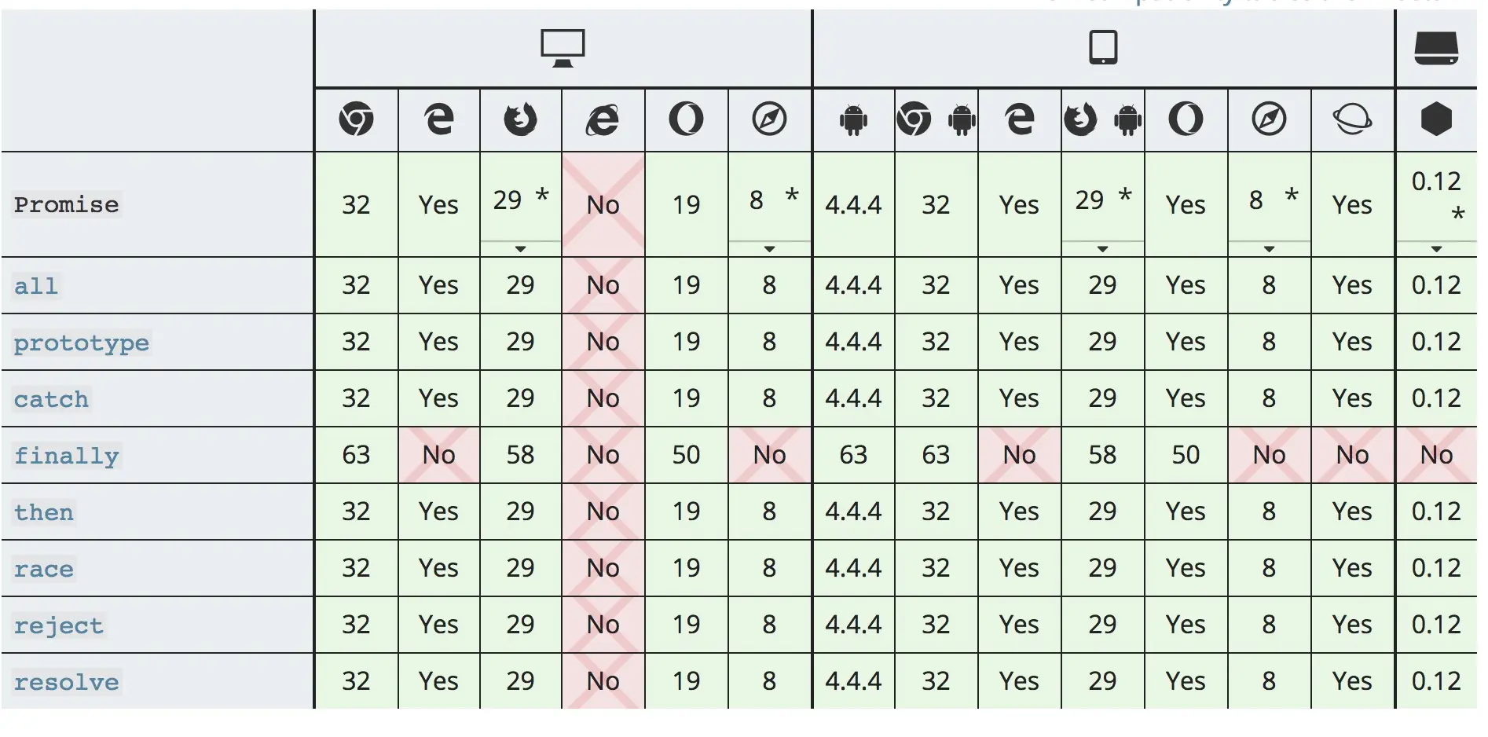This screenshot has width=1488, height=737.
Task: Click the desktop Safari compass icon
Action: (769, 119)
